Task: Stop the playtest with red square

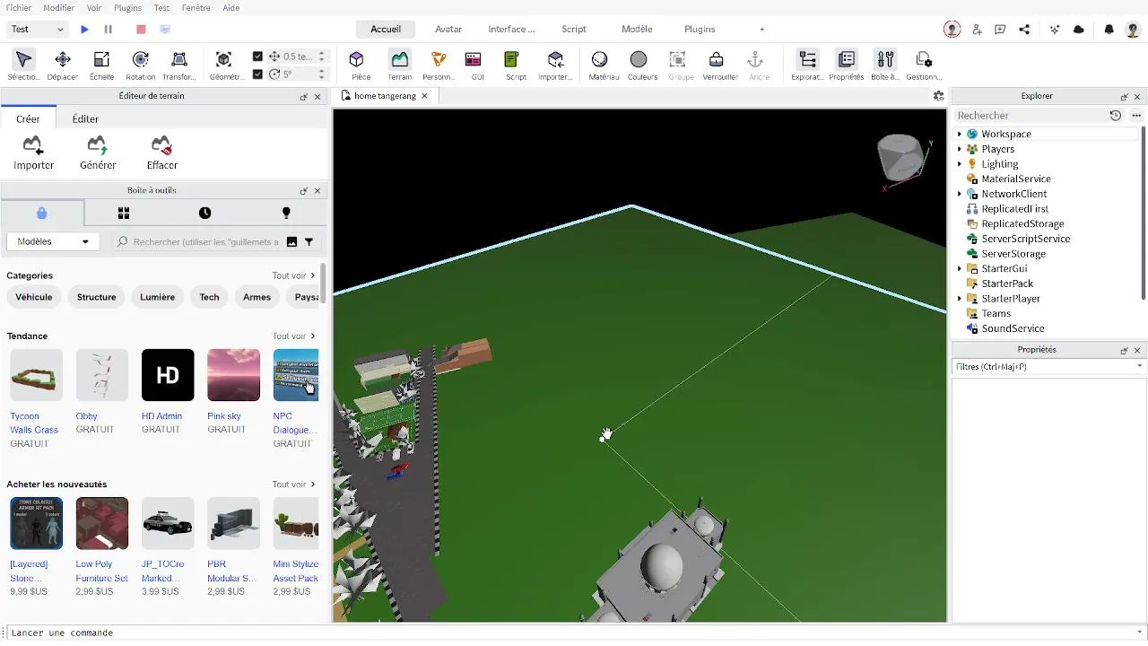Action: 141,30
